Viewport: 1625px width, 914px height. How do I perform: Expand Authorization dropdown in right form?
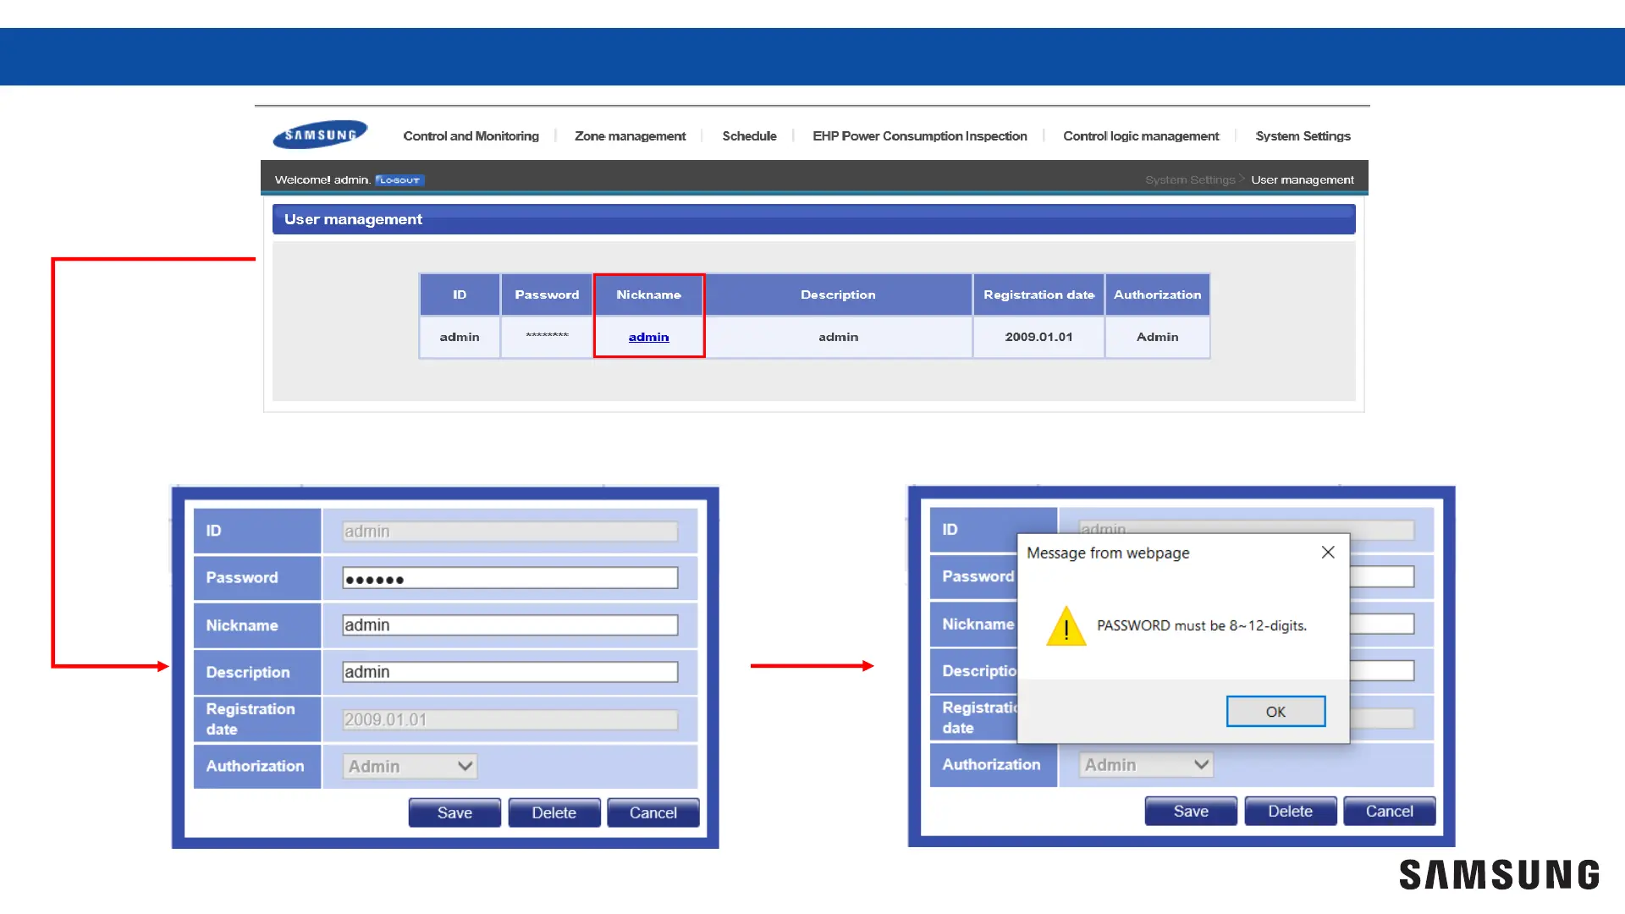1147,765
